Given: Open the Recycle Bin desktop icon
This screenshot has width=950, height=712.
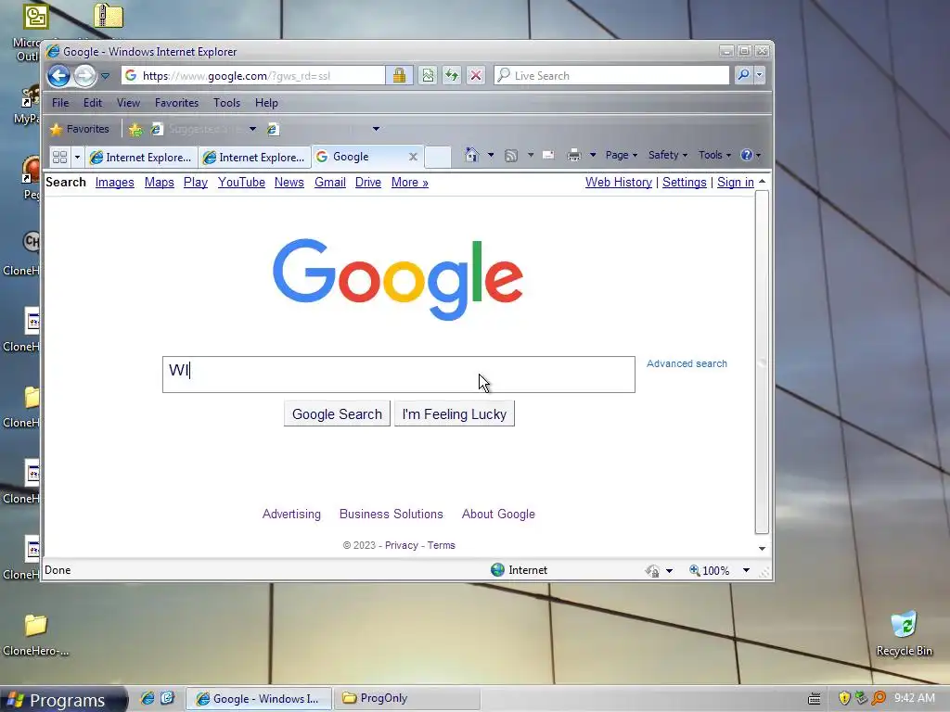Looking at the screenshot, I should 904,634.
